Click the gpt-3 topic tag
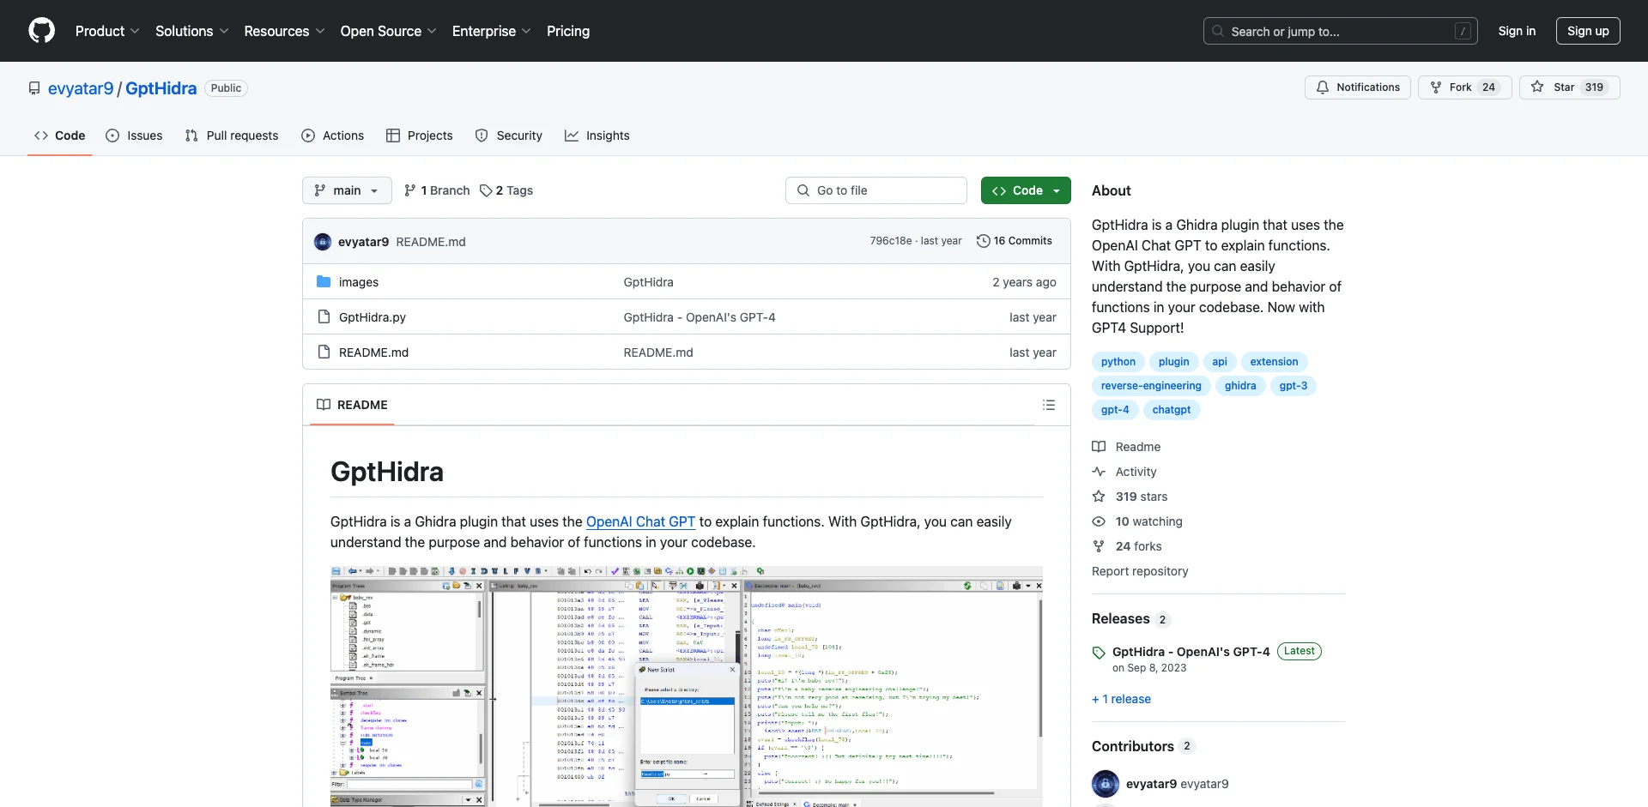Screen dimensions: 1648x807 pyautogui.click(x=1294, y=386)
